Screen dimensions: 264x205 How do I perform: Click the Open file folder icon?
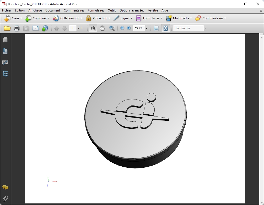click(7, 28)
